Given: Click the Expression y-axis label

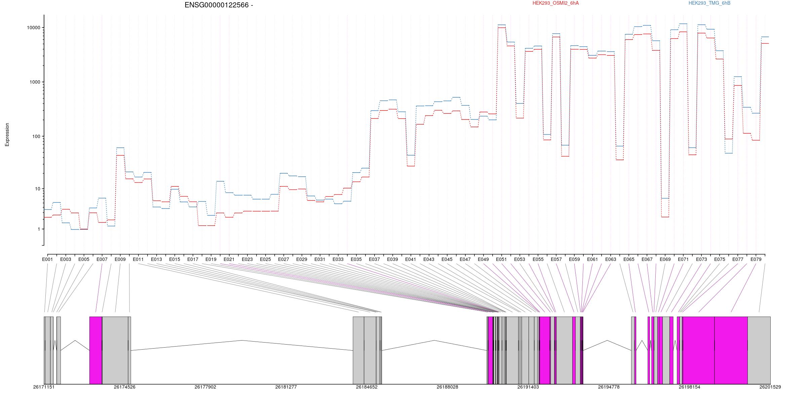Looking at the screenshot, I should (7, 135).
